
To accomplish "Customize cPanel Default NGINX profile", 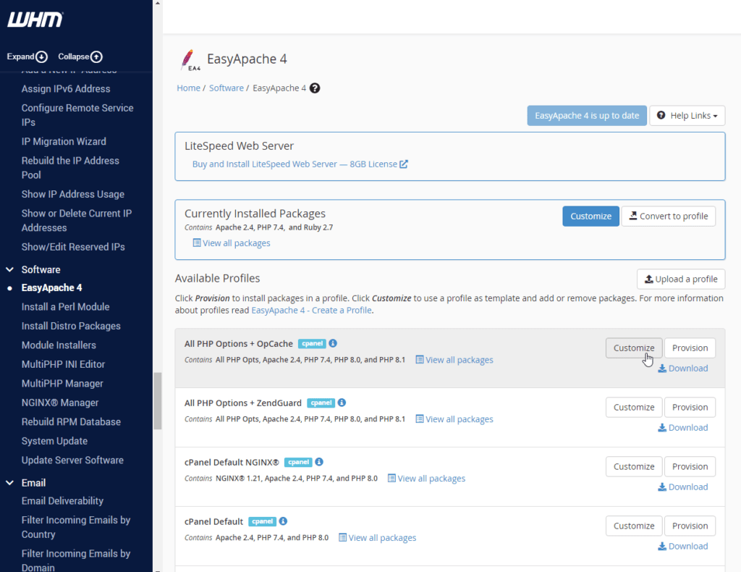I will click(634, 466).
